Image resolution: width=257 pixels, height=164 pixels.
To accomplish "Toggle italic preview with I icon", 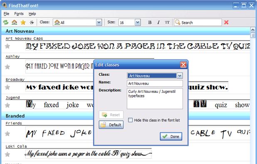I will click(158, 22).
